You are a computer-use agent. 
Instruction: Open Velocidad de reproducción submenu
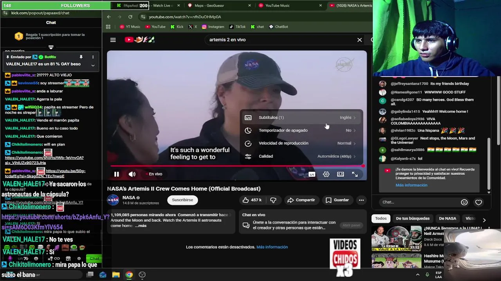[x=301, y=143]
